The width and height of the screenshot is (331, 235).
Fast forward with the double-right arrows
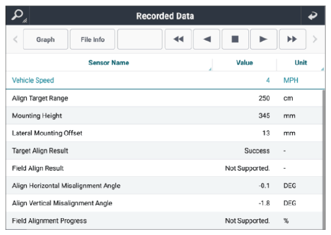pyautogui.click(x=293, y=40)
